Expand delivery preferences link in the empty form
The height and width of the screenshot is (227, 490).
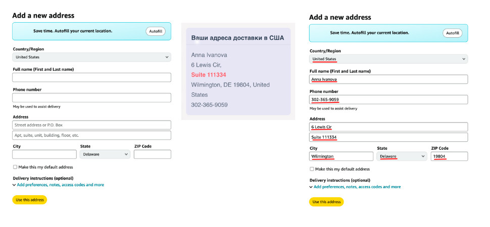pos(60,185)
